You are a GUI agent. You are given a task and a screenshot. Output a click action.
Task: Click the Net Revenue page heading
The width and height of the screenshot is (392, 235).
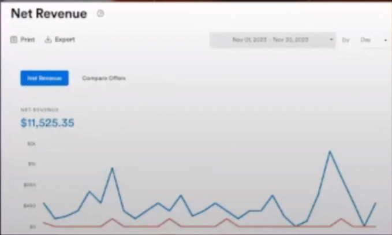point(48,14)
